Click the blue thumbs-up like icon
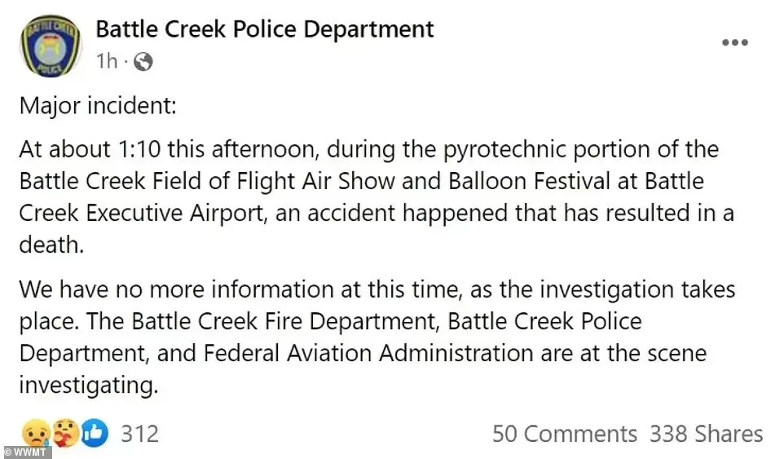 [x=94, y=433]
